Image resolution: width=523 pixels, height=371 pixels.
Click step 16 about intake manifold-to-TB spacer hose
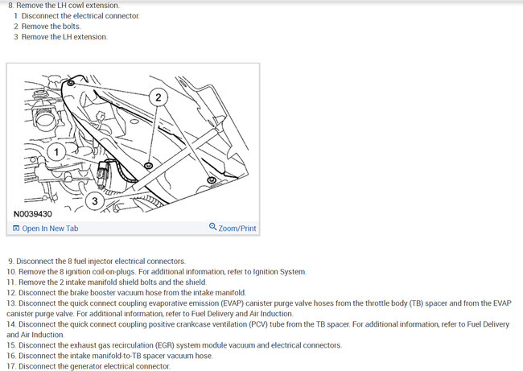tap(109, 356)
